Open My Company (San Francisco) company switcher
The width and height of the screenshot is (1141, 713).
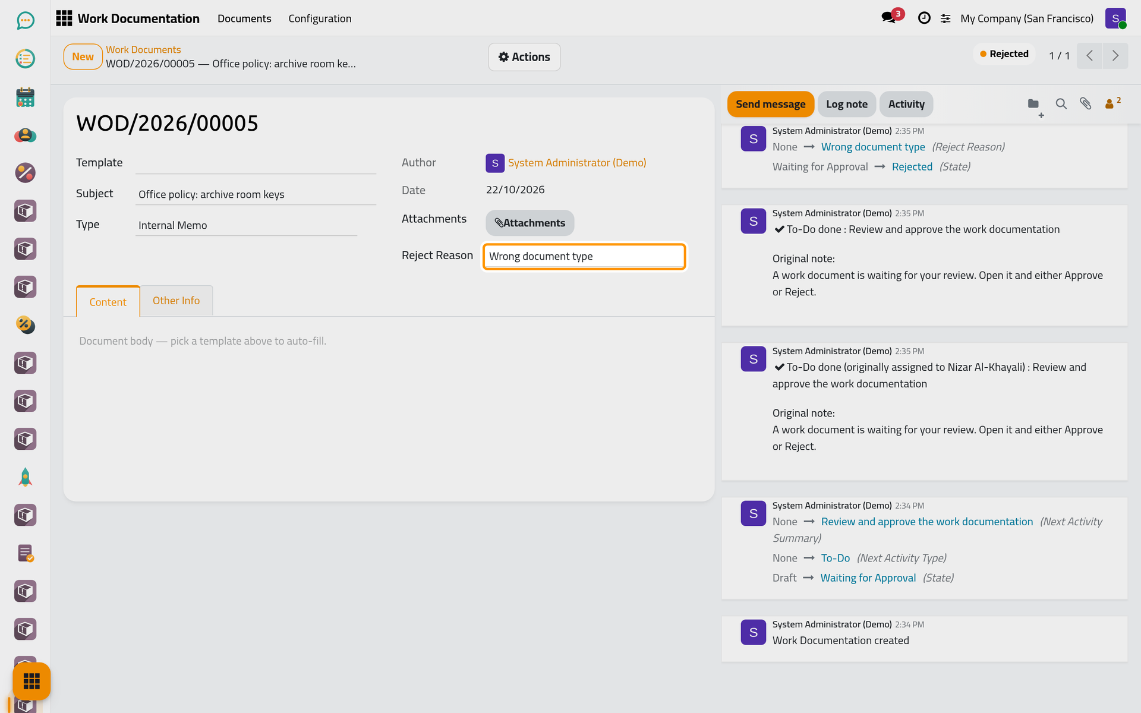pyautogui.click(x=1027, y=18)
